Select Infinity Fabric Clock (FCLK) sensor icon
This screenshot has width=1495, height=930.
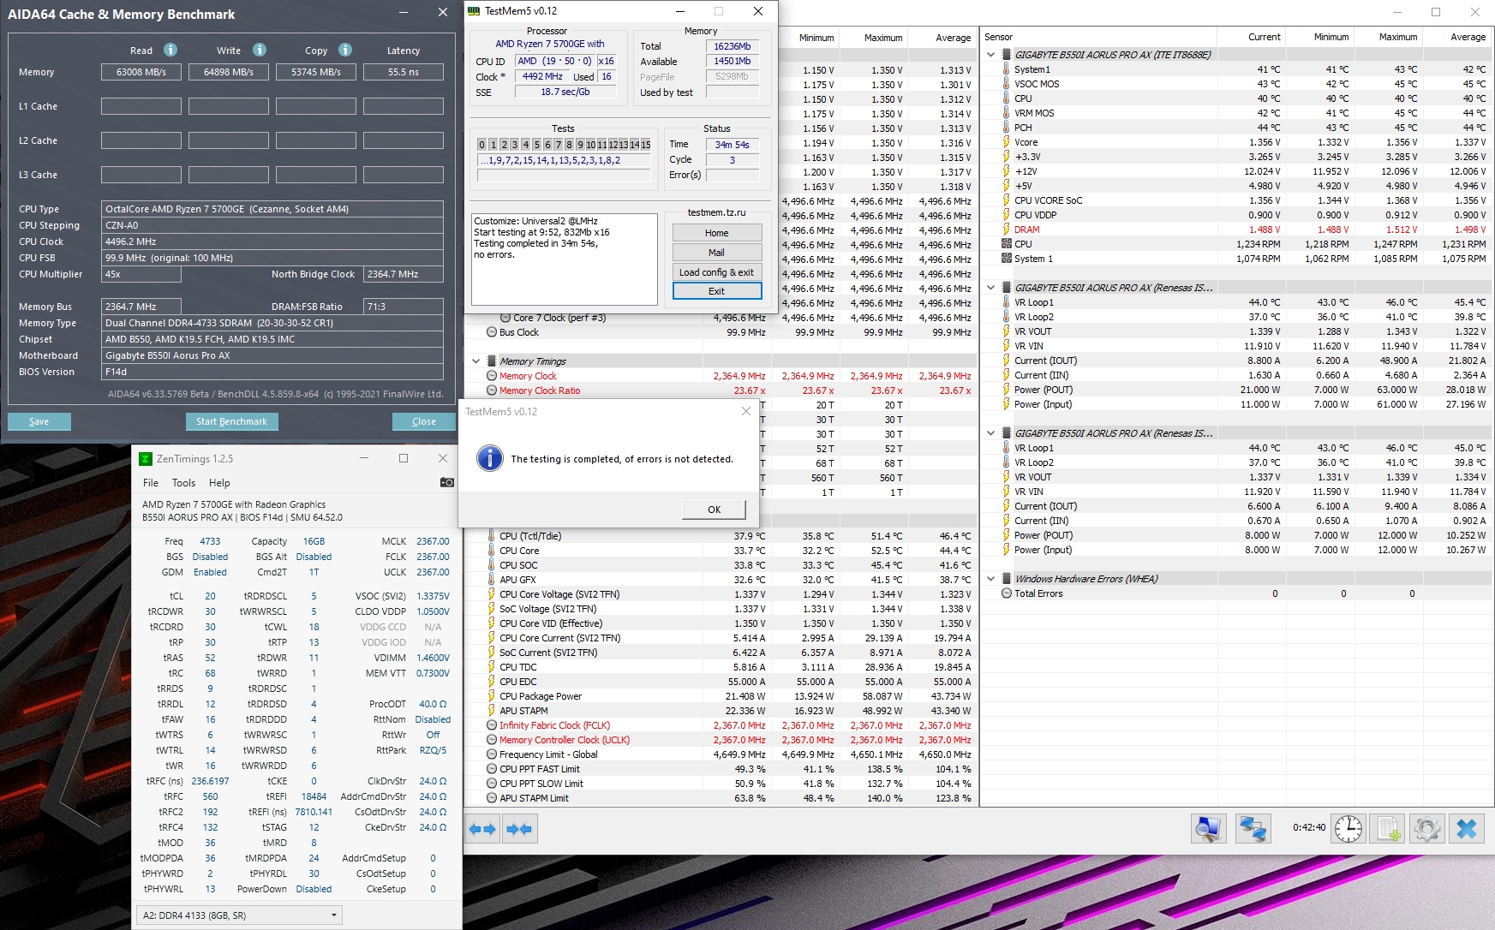(492, 725)
